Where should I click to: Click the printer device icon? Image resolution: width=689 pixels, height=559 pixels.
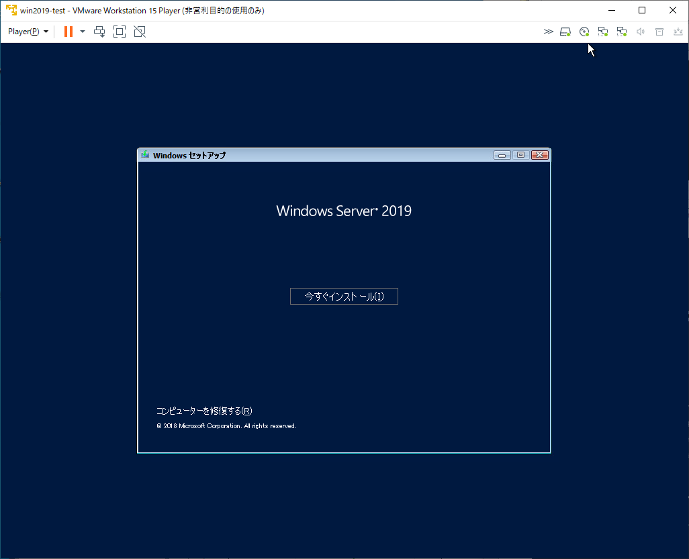[659, 31]
